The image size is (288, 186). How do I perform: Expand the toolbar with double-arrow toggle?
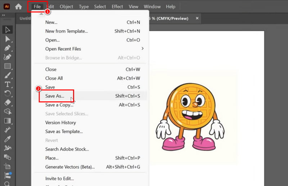point(4,15)
